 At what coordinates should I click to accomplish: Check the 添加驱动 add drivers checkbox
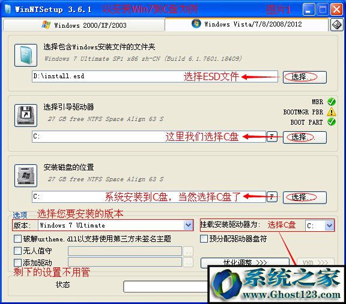pos(17,262)
